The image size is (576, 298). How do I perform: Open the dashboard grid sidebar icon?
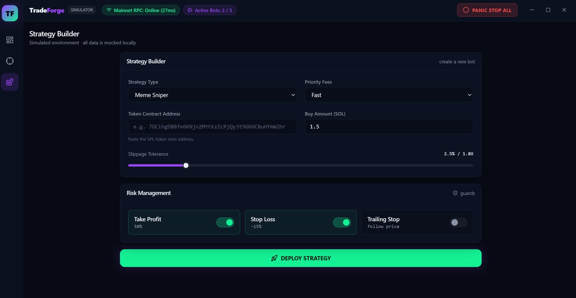coord(10,40)
